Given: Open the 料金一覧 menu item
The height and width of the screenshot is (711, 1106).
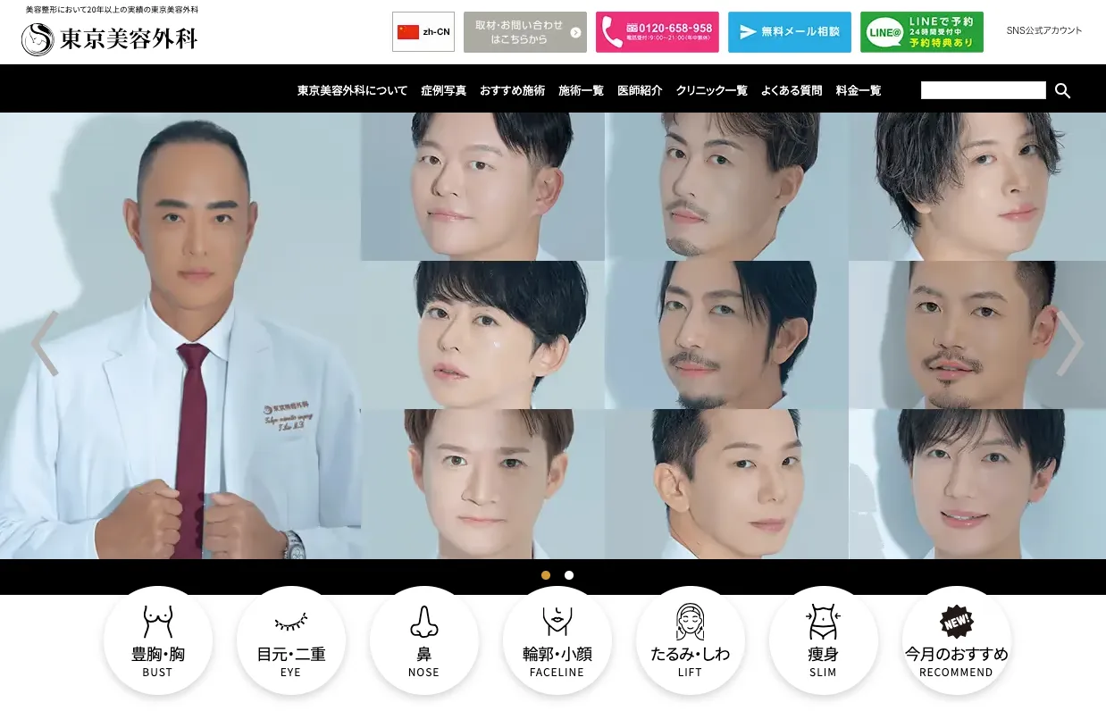Looking at the screenshot, I should [x=858, y=90].
